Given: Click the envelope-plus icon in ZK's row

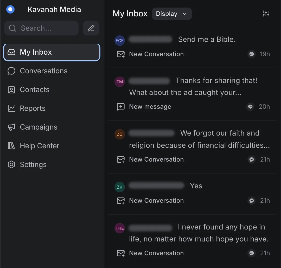Looking at the screenshot, I should pyautogui.click(x=121, y=201).
